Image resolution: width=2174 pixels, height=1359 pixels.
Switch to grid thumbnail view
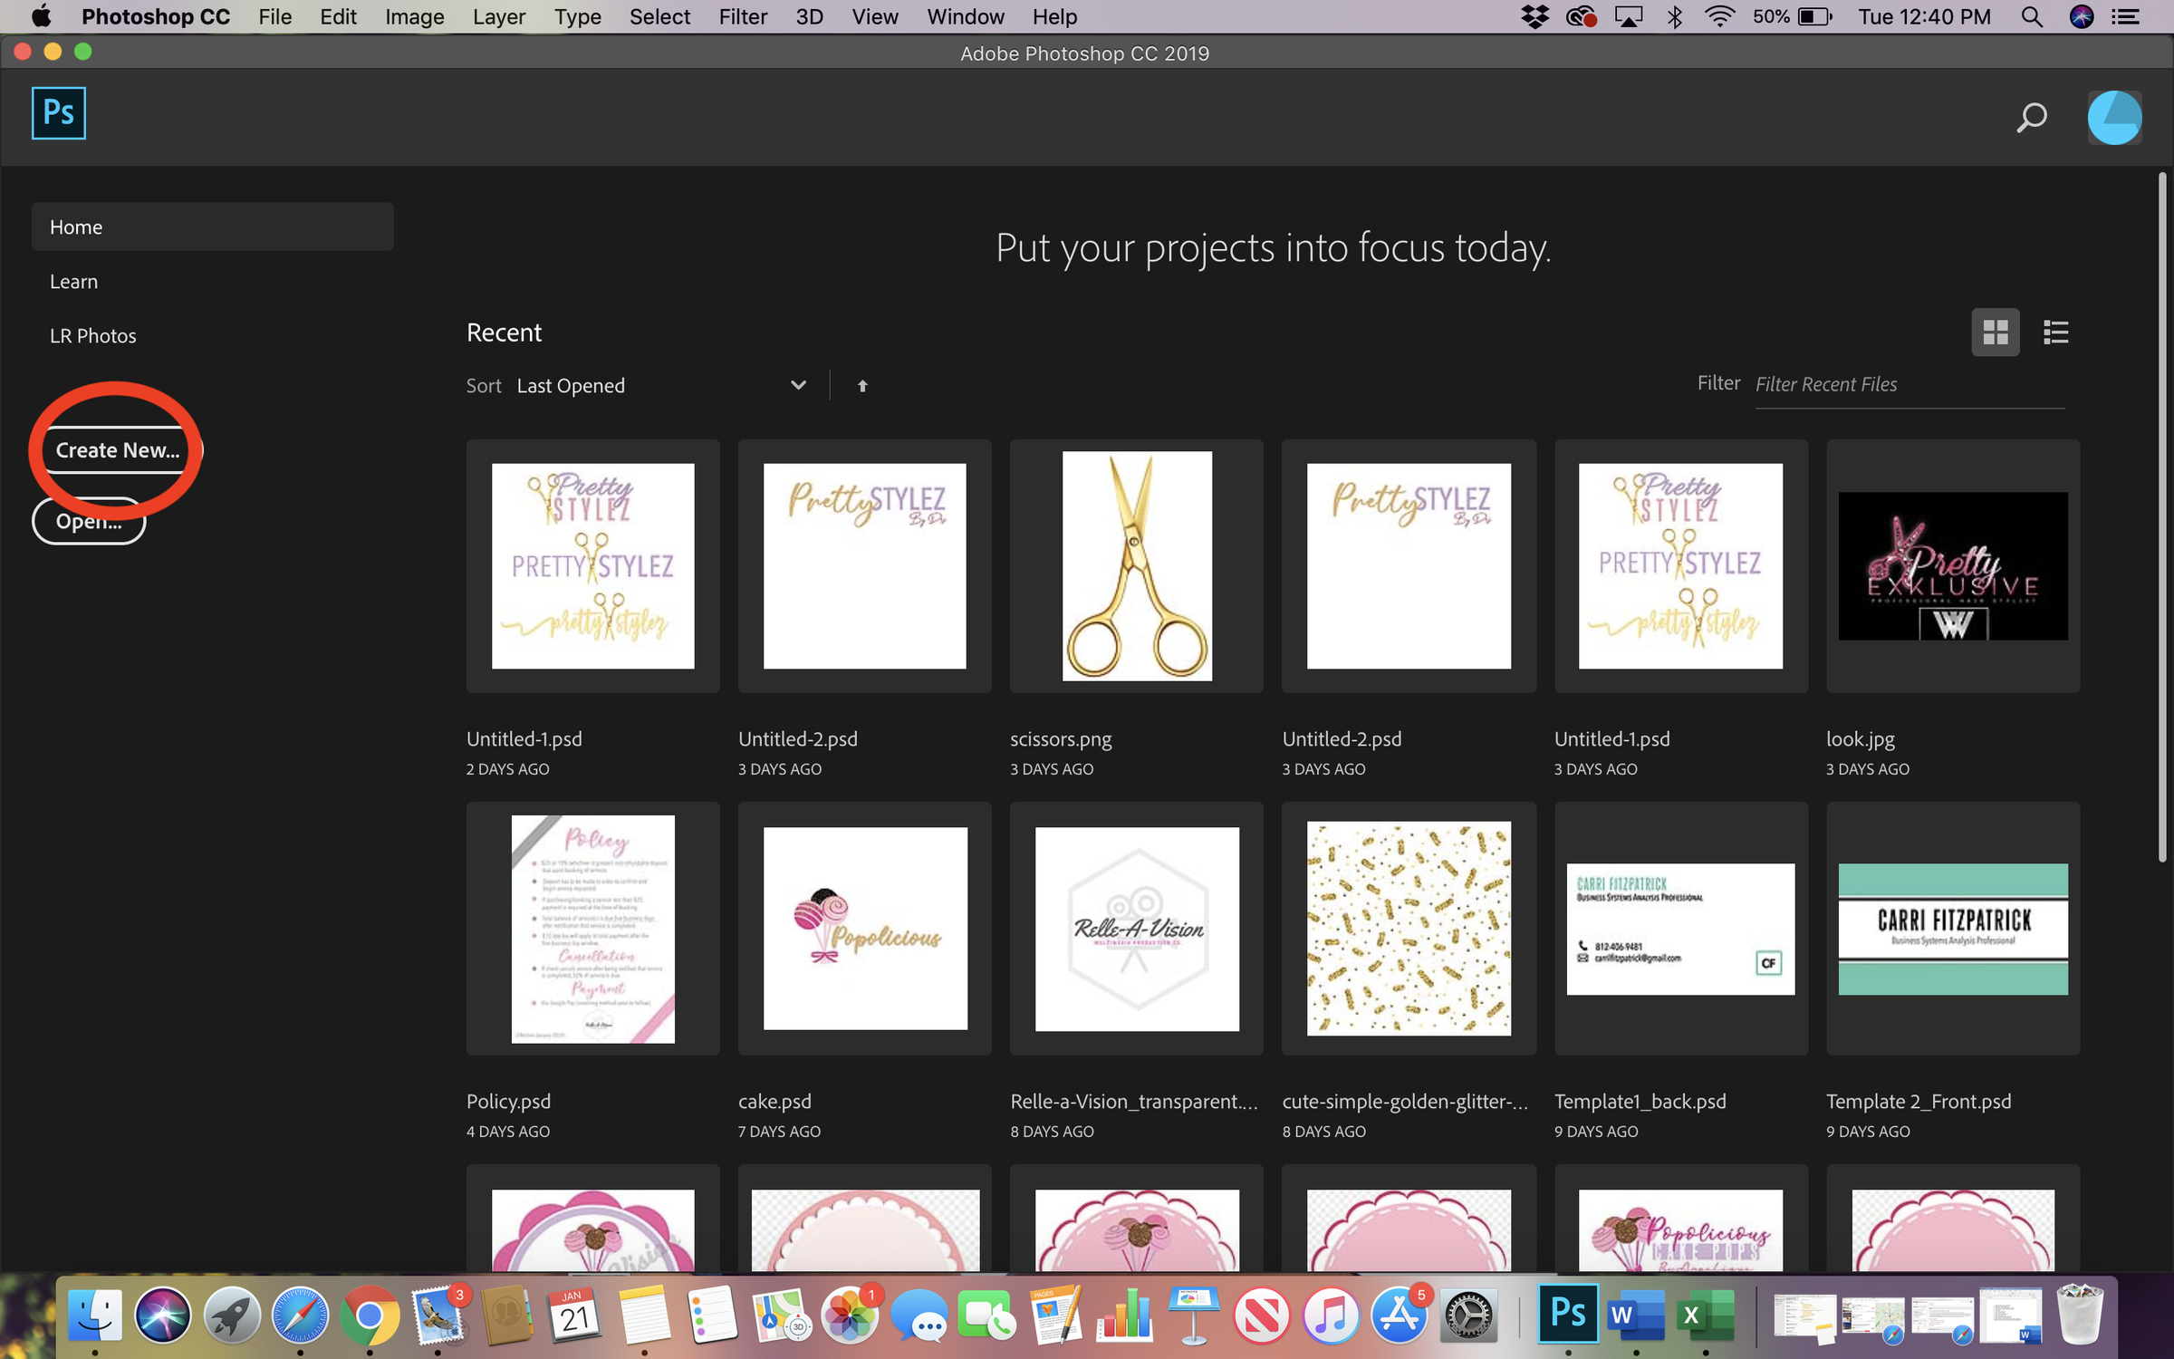[x=1995, y=333]
